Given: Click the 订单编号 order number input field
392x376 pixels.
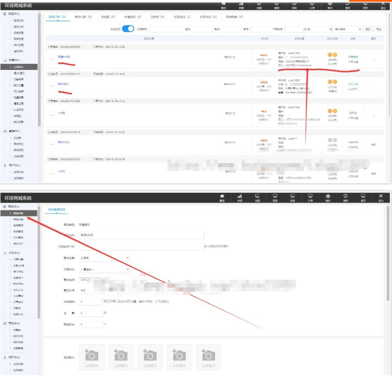Looking at the screenshot, I should click(x=166, y=29).
